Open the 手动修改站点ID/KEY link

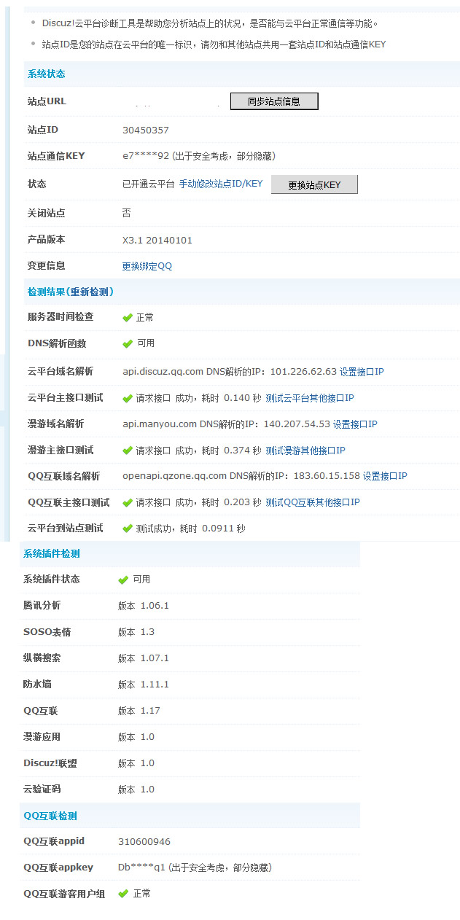point(221,184)
